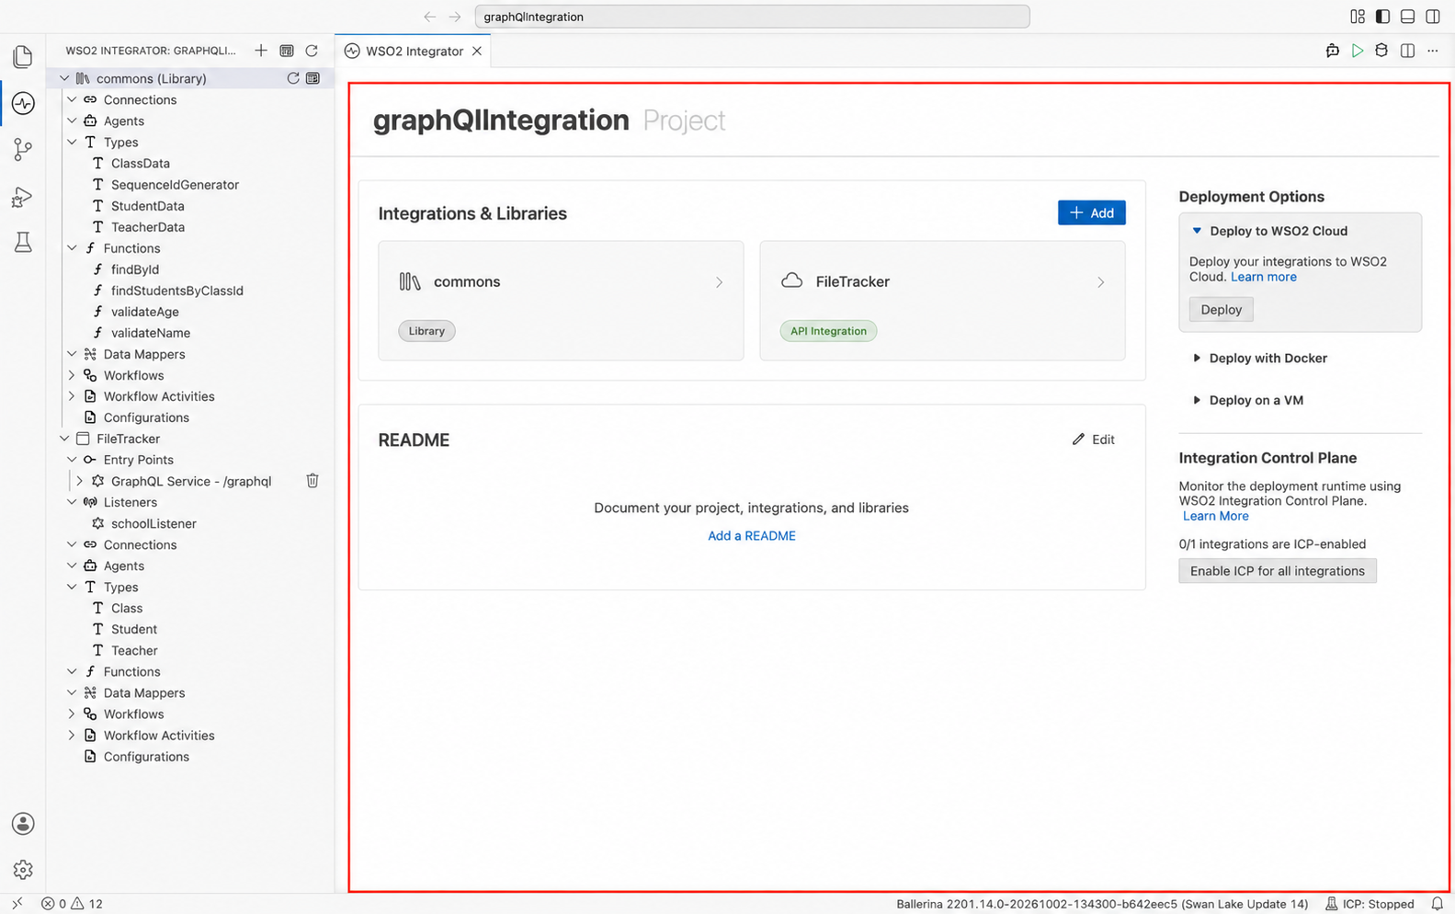Screen dimensions: 1455x914
Task: Expand the Workflows node under commons
Action: pyautogui.click(x=72, y=375)
